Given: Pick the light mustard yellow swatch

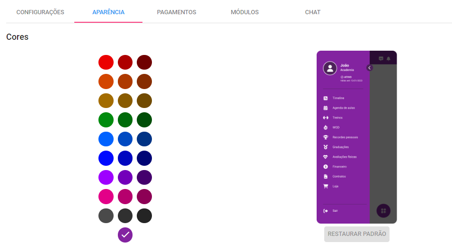Looking at the screenshot, I should tap(106, 101).
